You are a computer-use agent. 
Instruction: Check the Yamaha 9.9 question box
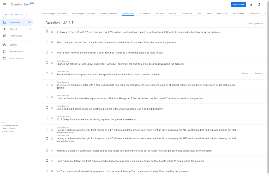[x=47, y=150]
